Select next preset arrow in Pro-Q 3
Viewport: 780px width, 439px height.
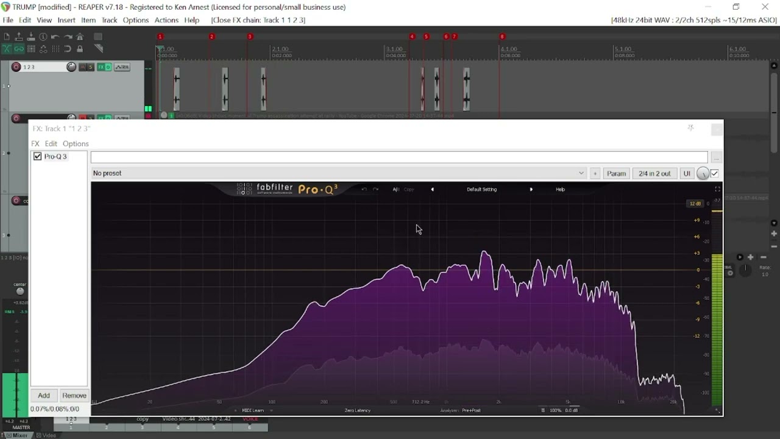click(x=531, y=189)
